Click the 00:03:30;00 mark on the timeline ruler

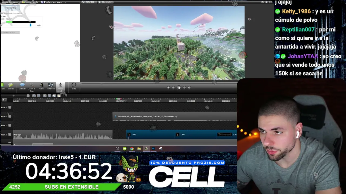point(173,101)
